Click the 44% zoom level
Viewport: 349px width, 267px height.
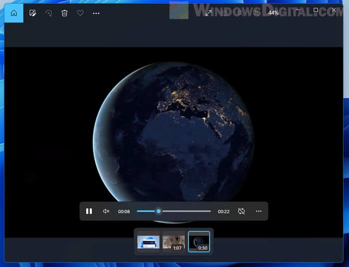coord(273,13)
